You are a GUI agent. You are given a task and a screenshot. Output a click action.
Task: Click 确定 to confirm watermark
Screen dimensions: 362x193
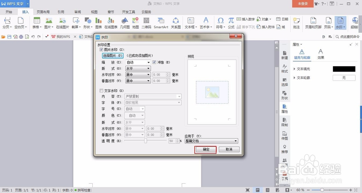coord(206,150)
